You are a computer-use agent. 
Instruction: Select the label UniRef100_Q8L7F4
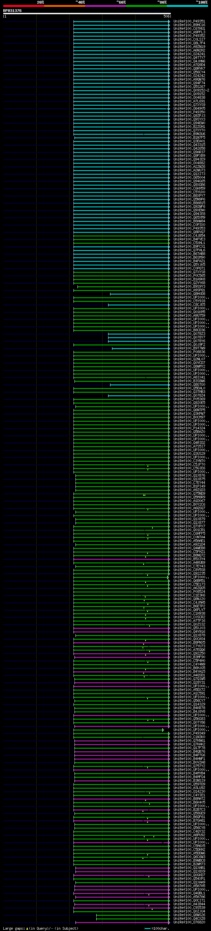pos(189,43)
